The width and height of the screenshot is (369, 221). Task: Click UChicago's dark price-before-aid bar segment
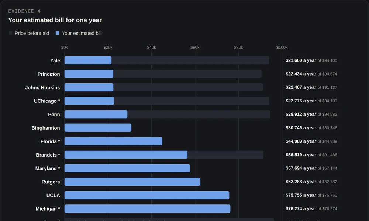coord(192,101)
